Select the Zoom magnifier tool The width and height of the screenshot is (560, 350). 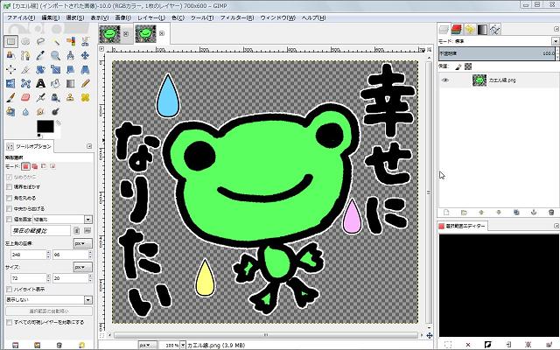(x=55, y=55)
